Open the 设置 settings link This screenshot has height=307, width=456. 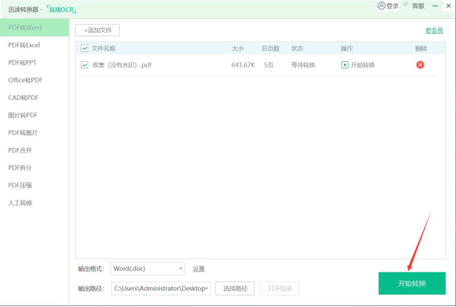coord(199,268)
